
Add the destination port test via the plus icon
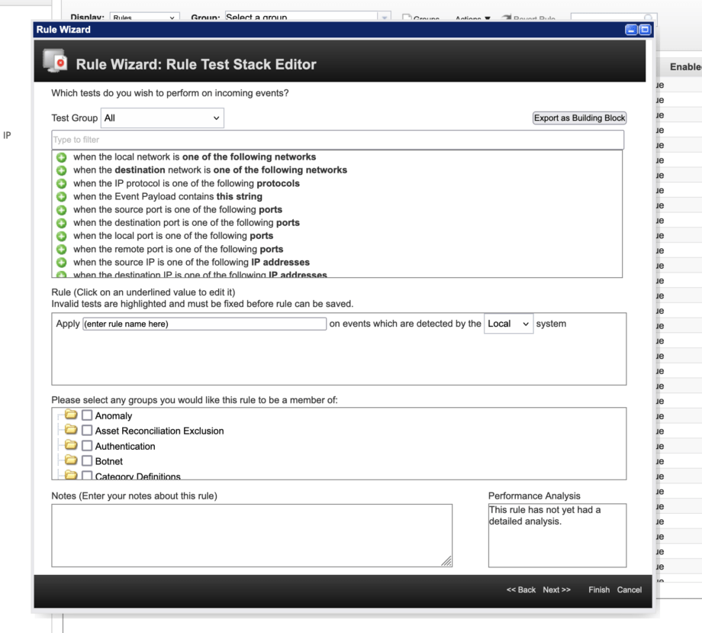[62, 222]
